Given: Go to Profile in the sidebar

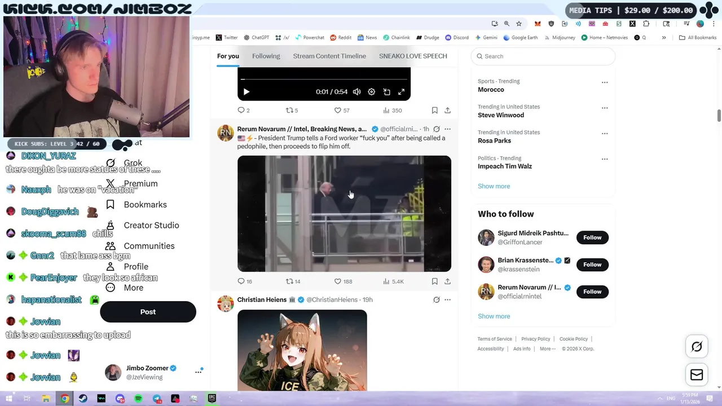Looking at the screenshot, I should (127, 267).
